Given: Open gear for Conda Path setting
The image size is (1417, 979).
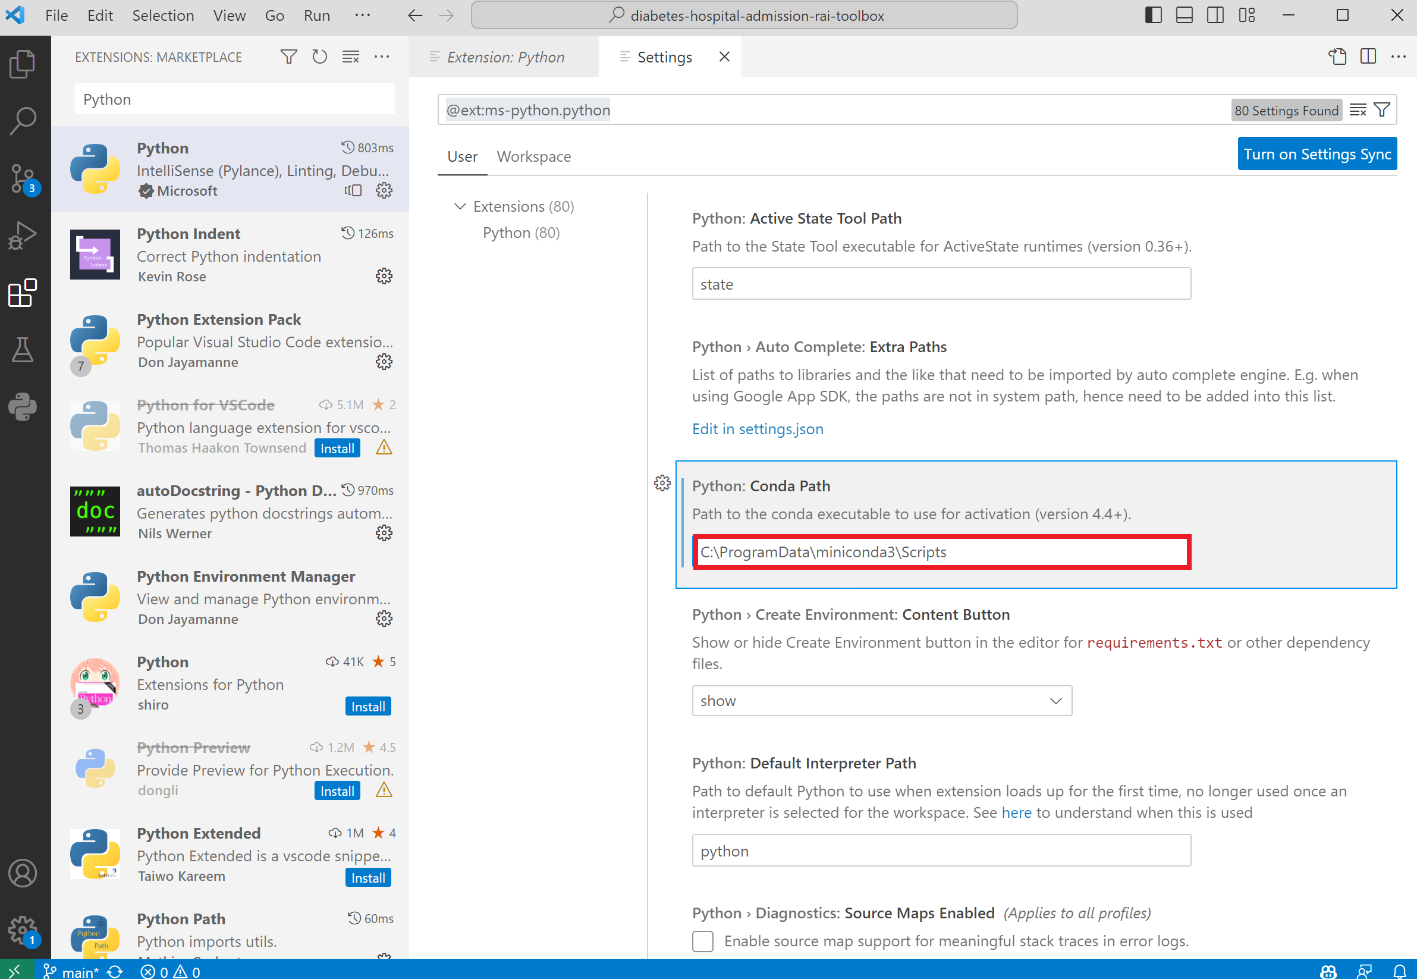Looking at the screenshot, I should pos(662,484).
